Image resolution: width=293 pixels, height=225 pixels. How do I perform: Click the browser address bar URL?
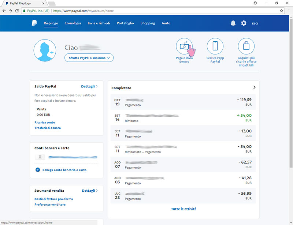coord(84,11)
